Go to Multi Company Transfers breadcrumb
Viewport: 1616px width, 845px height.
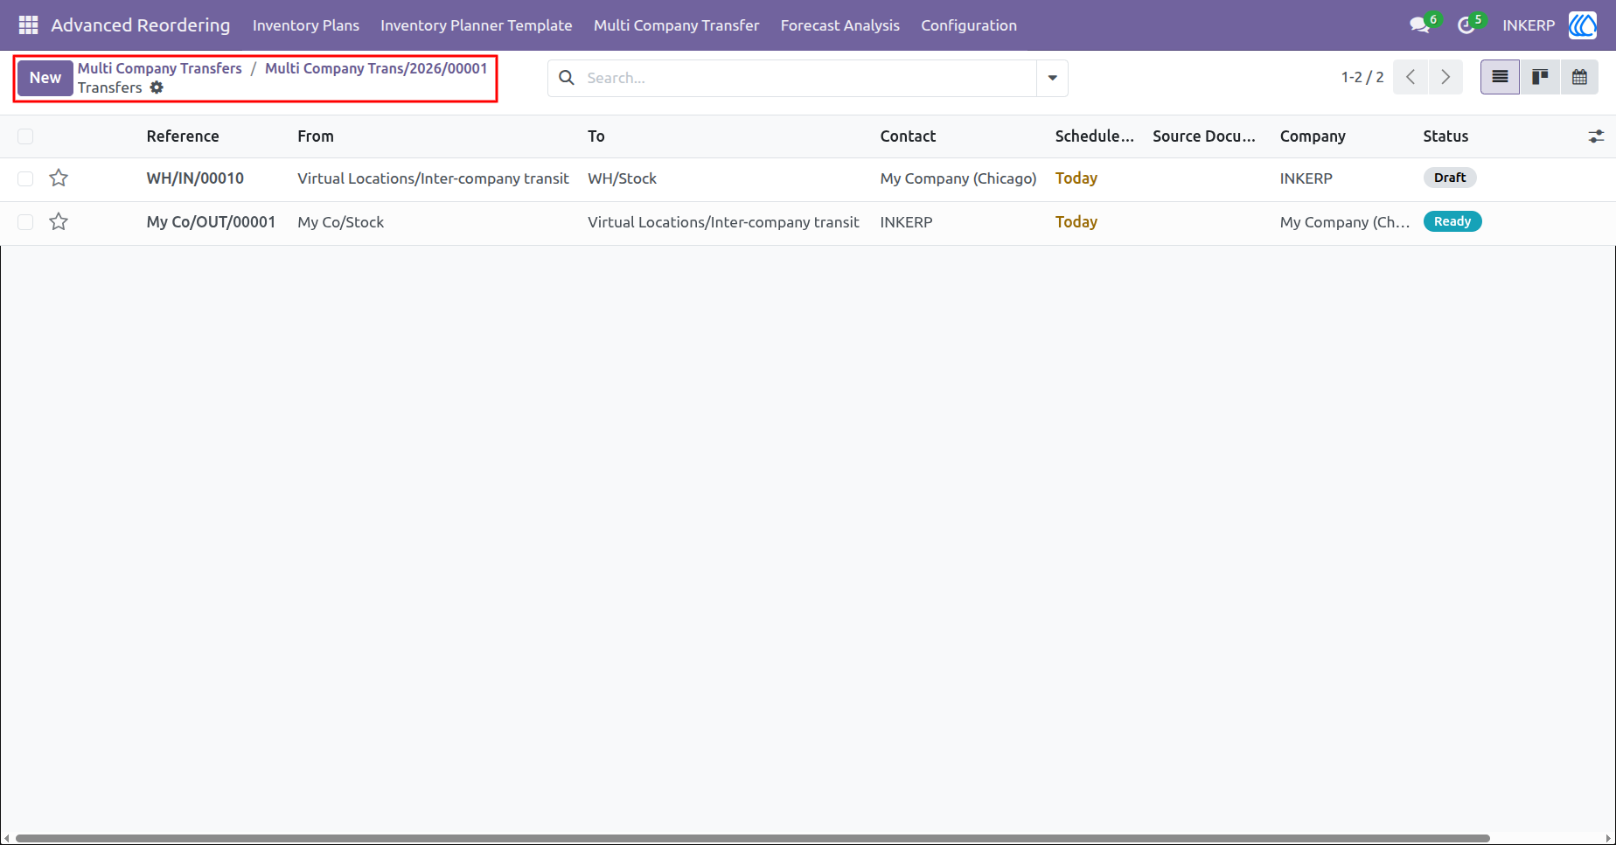coord(160,68)
